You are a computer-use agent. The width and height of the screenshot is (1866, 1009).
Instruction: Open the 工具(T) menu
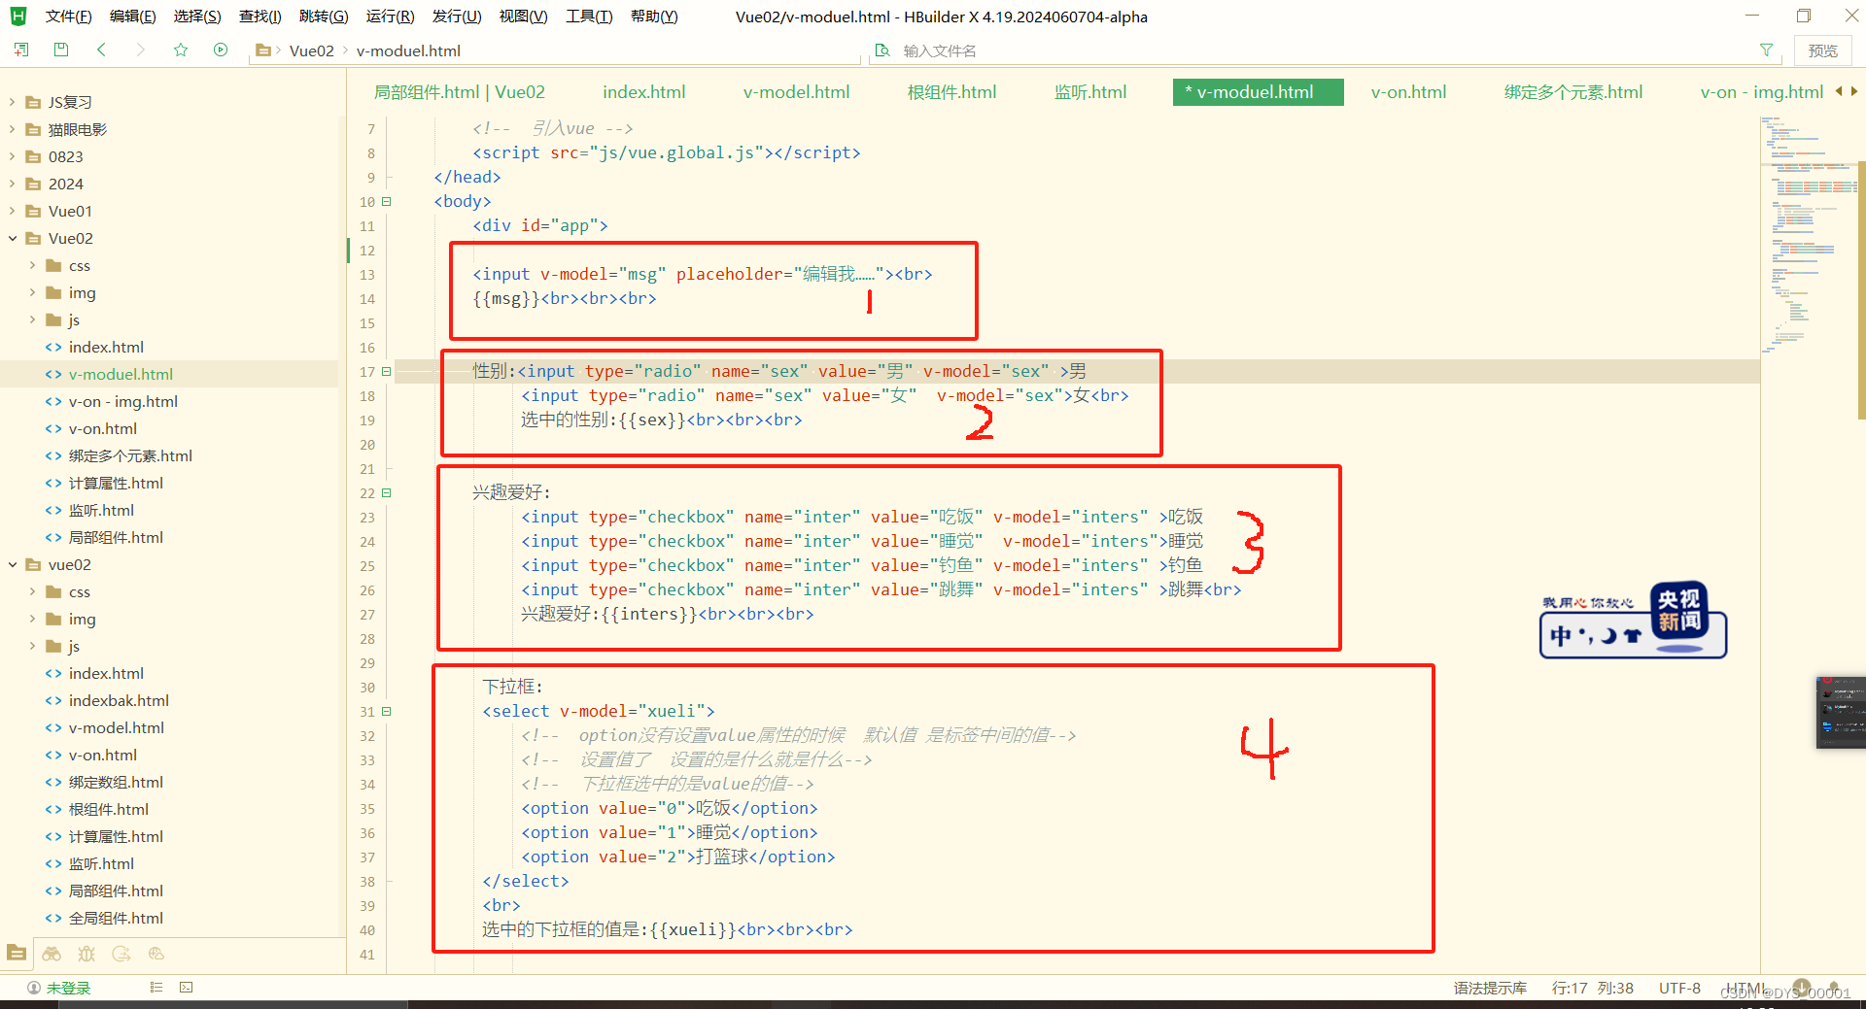pos(589,17)
